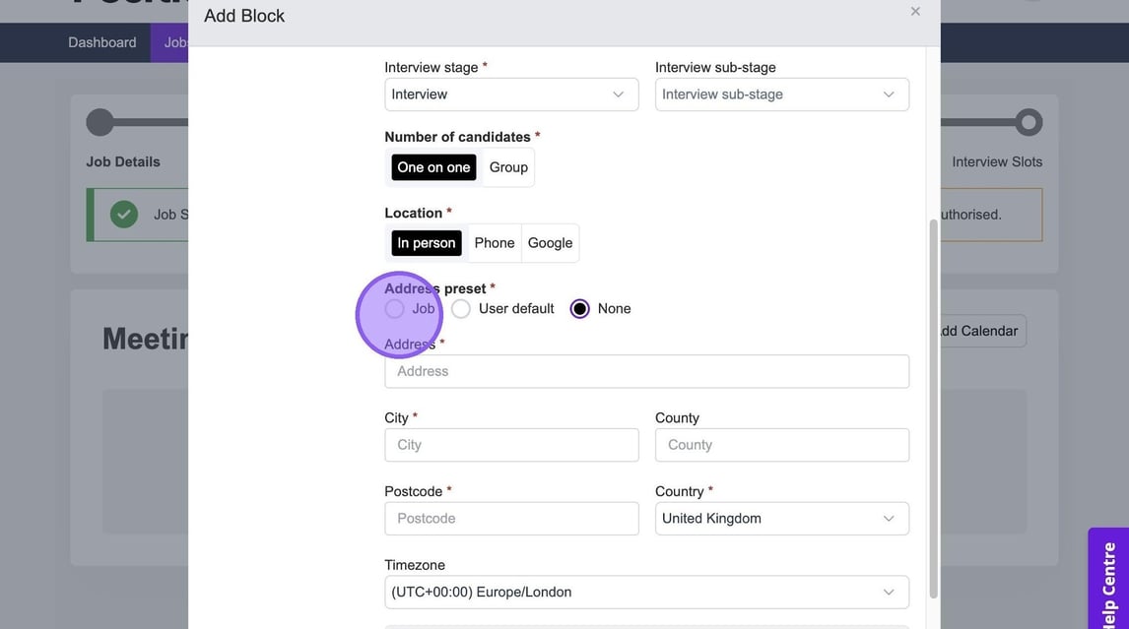Close the Add Block dialog
Viewport: 1129px width, 629px height.
click(x=915, y=12)
